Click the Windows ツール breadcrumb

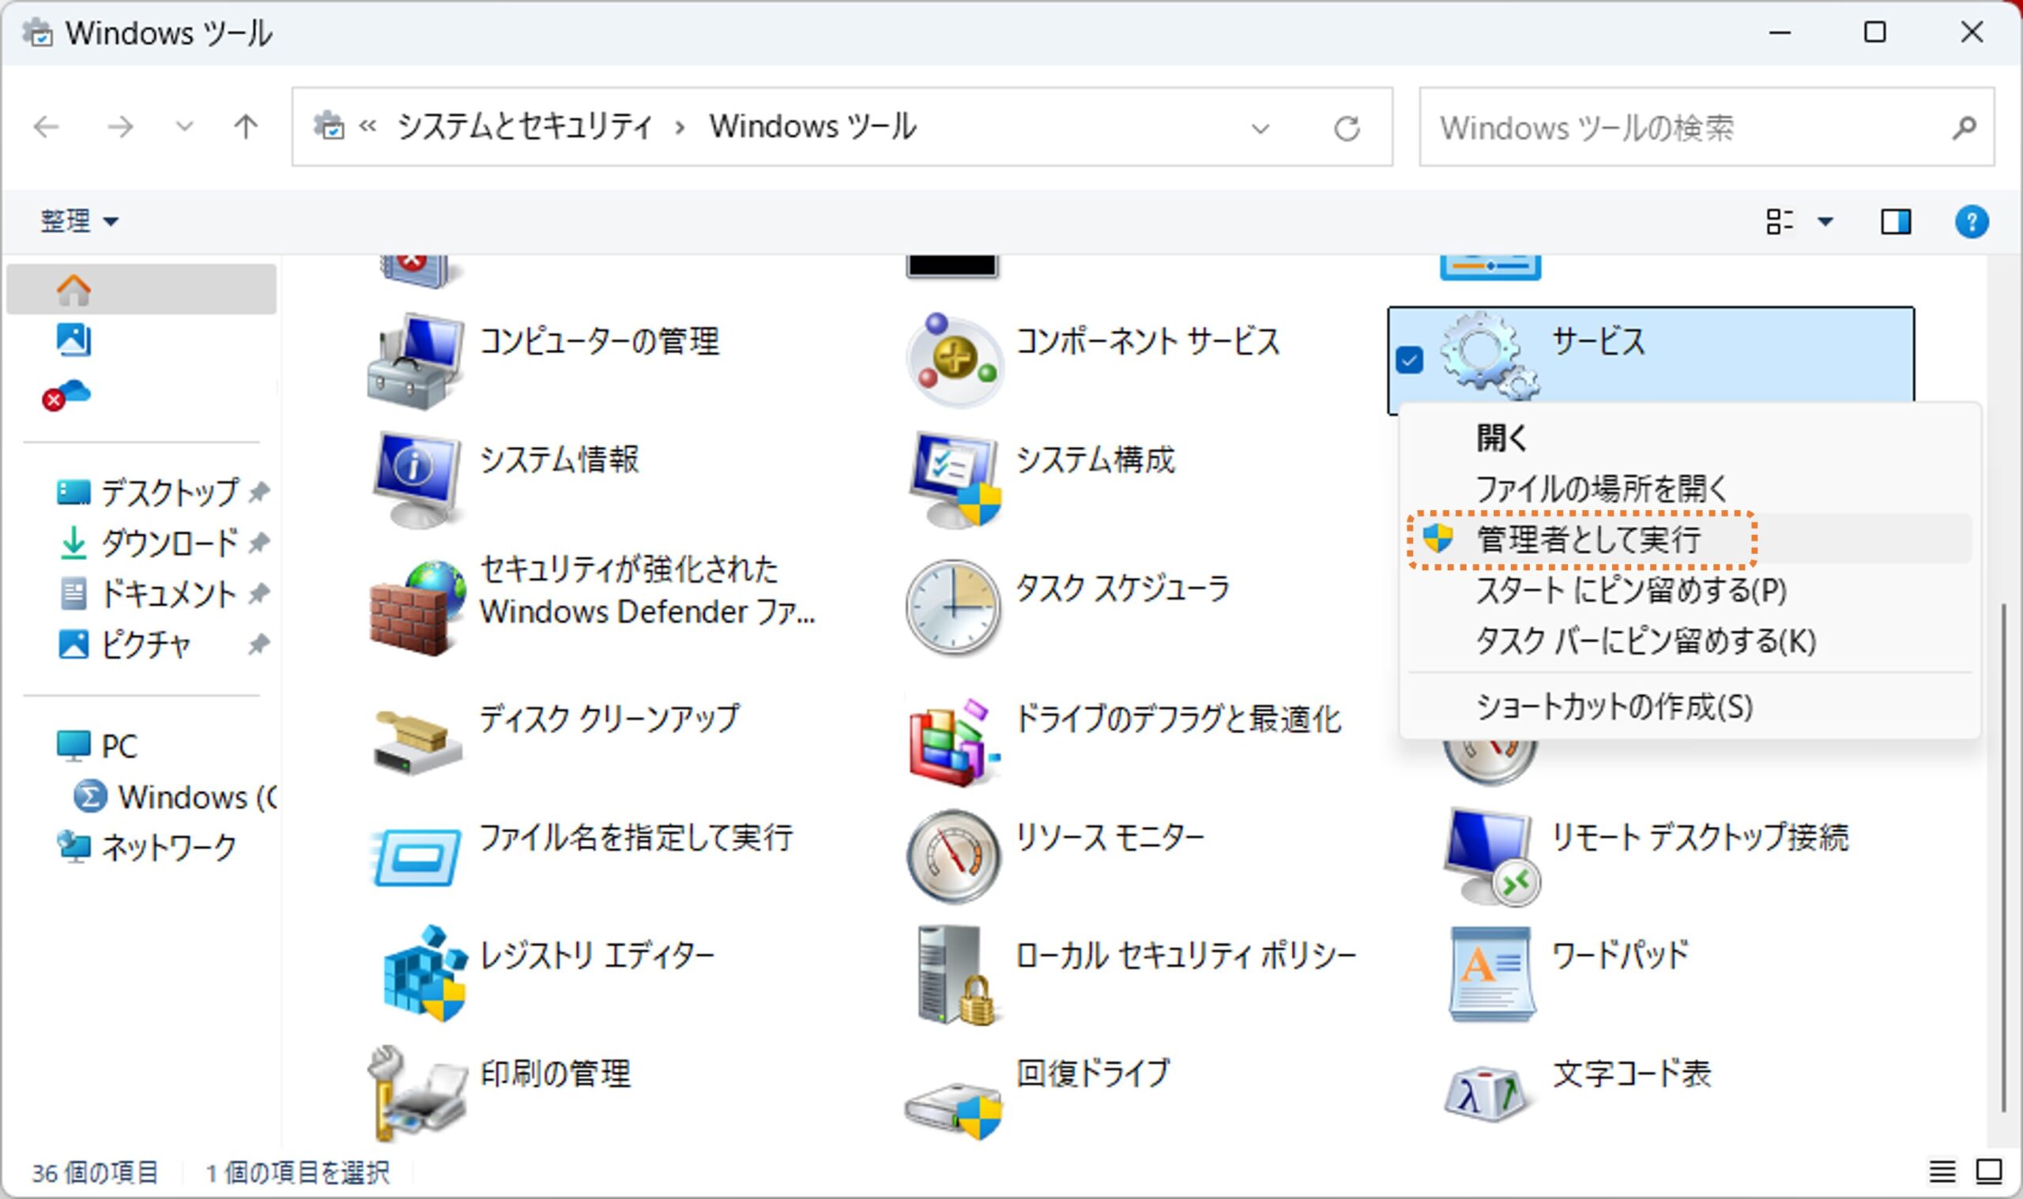(812, 127)
